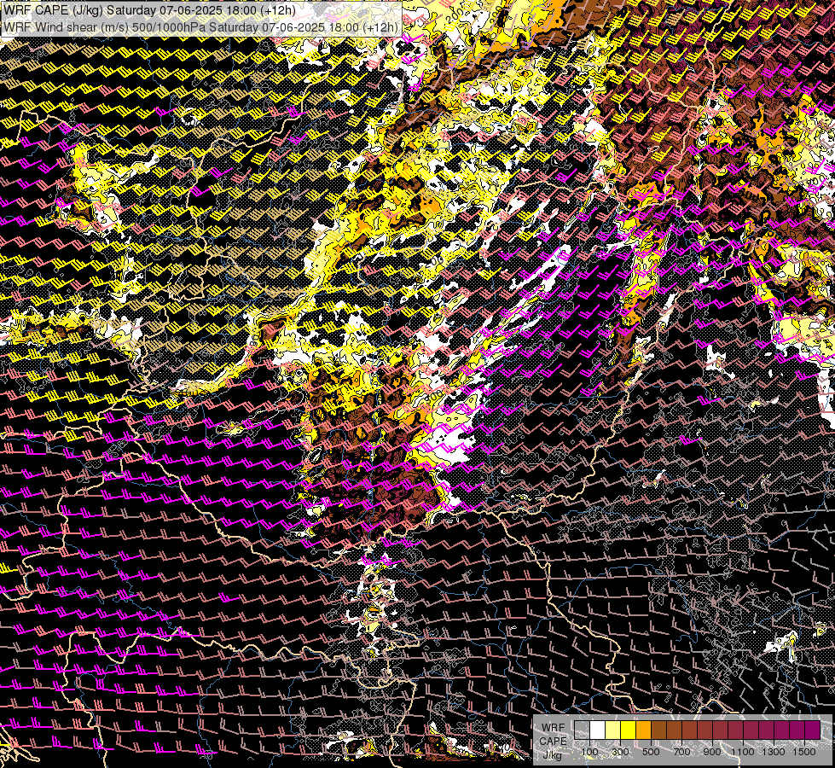The height and width of the screenshot is (768, 835).
Task: Select the gray below-100 legend swatch
Action: pyautogui.click(x=582, y=730)
